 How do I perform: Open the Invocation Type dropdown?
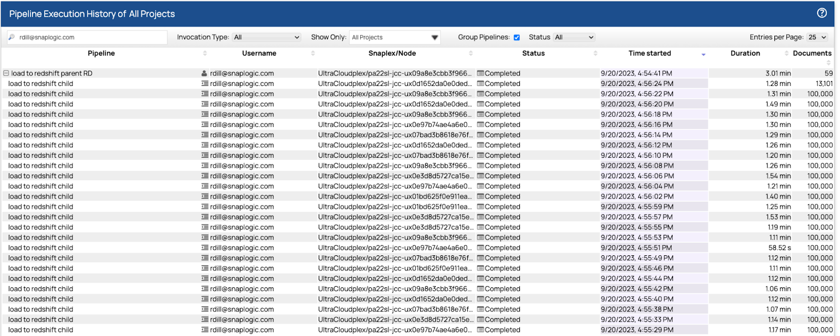click(x=267, y=37)
